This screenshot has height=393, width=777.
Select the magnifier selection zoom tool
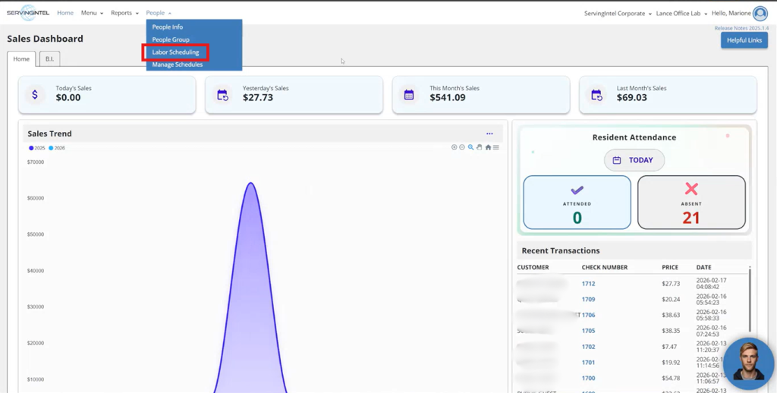pyautogui.click(x=470, y=147)
